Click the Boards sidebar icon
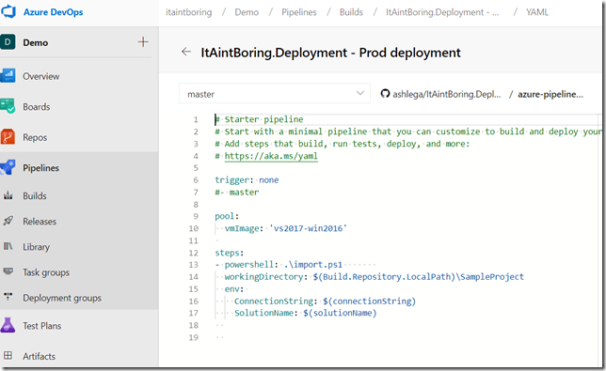This screenshot has height=371, width=606. (x=8, y=106)
